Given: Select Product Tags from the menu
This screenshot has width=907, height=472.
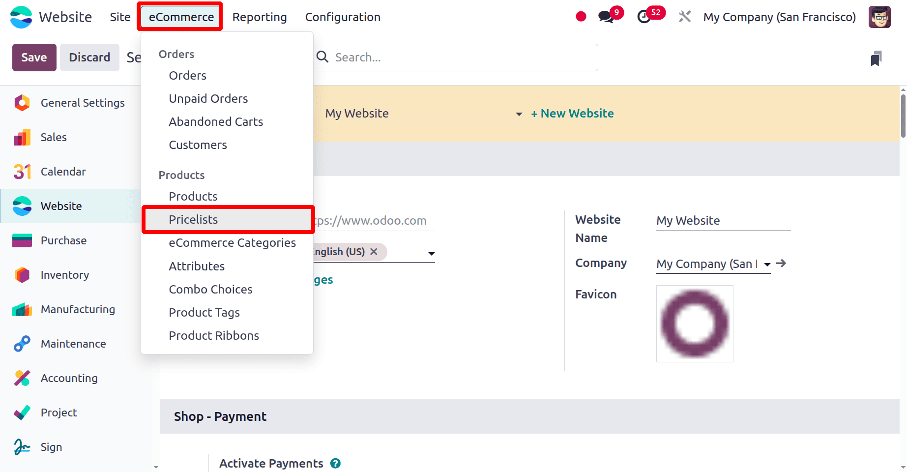Looking at the screenshot, I should tap(227, 313).
